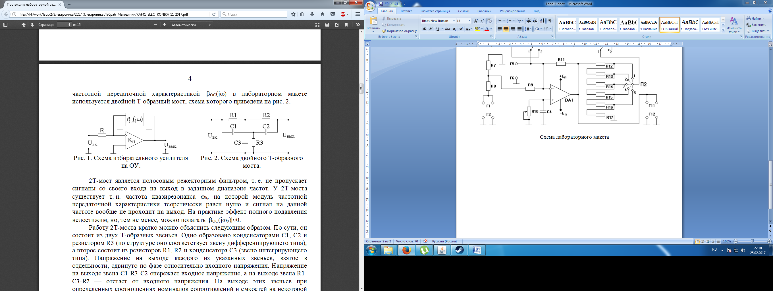Screen dimensions: 773x291
Task: Switch to the 'Ссылки' ribbon tab
Action: (x=464, y=11)
